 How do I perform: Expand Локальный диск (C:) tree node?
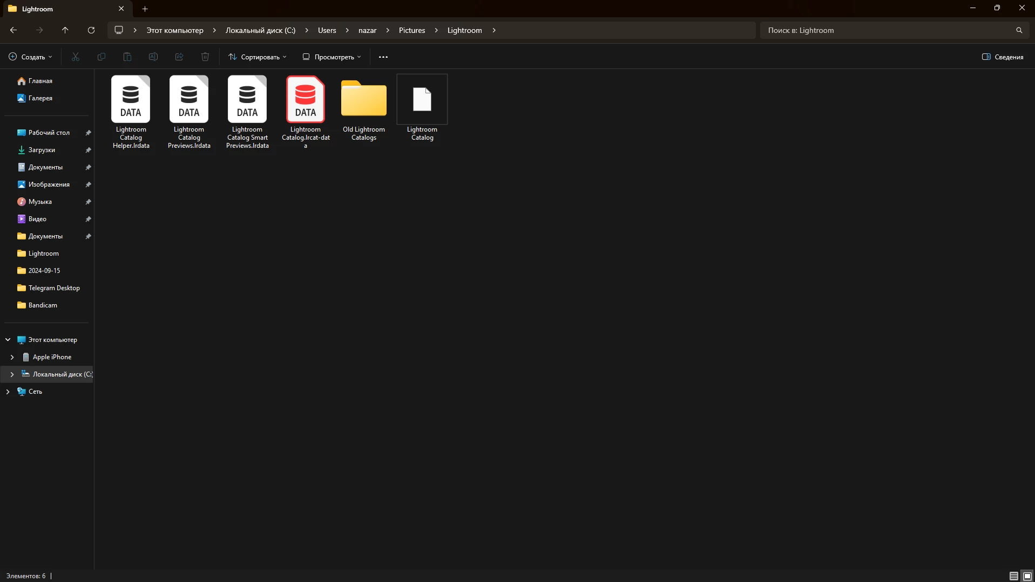[12, 374]
